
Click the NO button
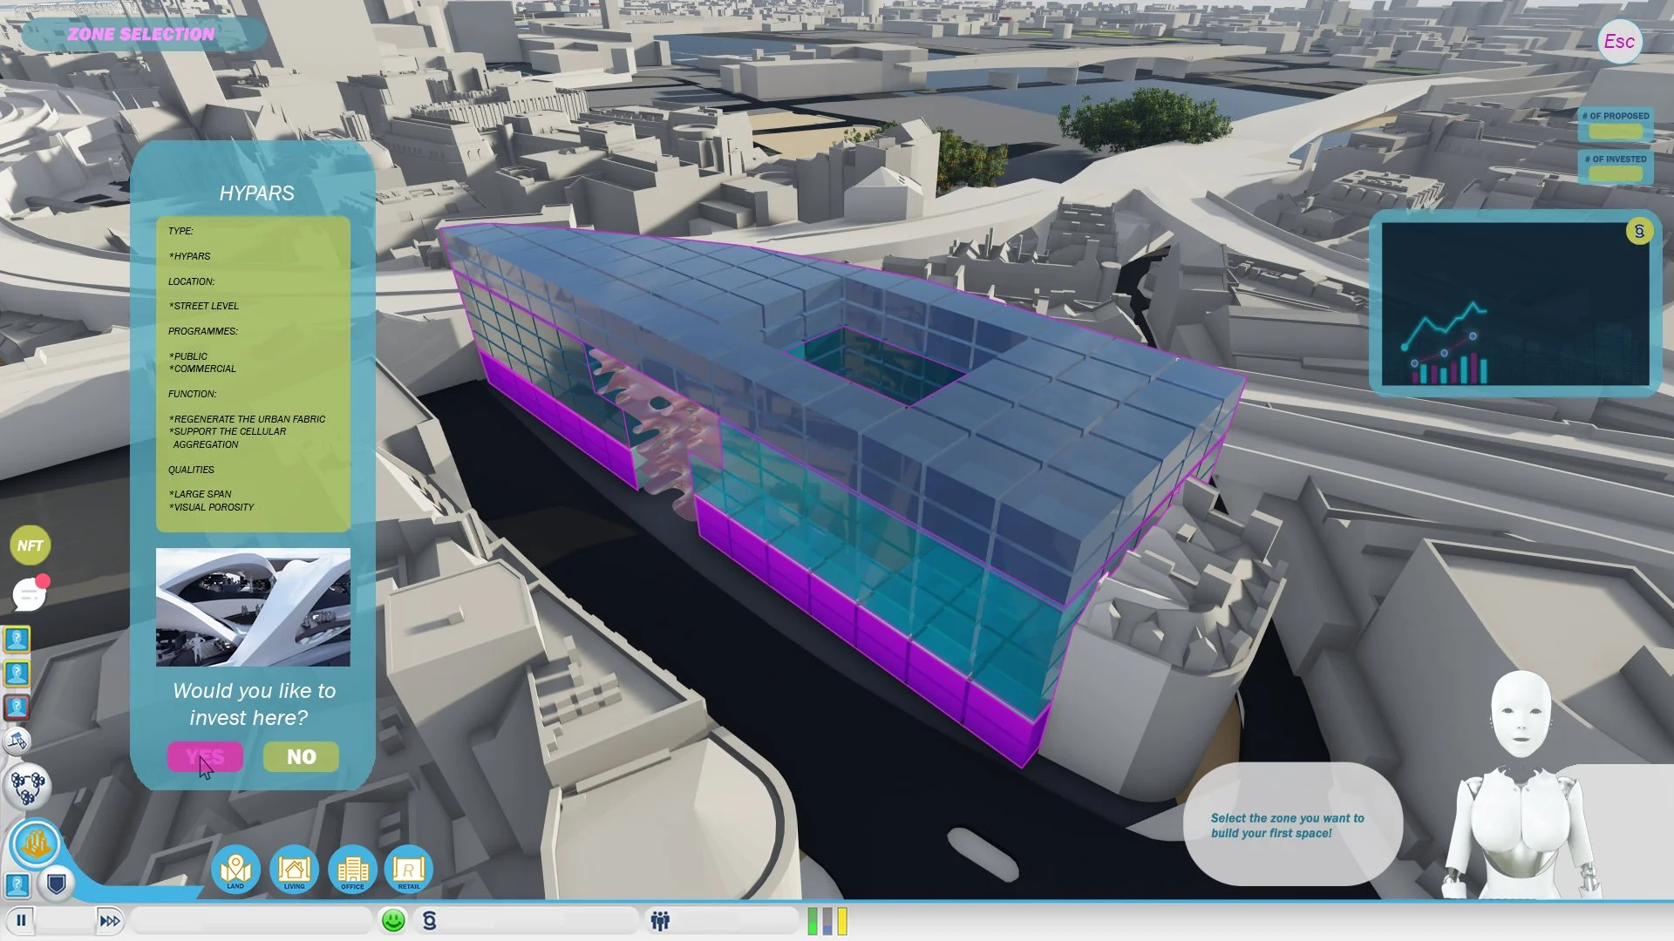point(301,756)
